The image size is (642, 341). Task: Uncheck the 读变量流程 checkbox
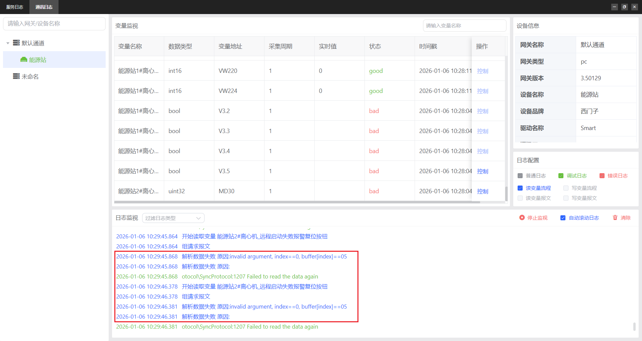(x=520, y=188)
